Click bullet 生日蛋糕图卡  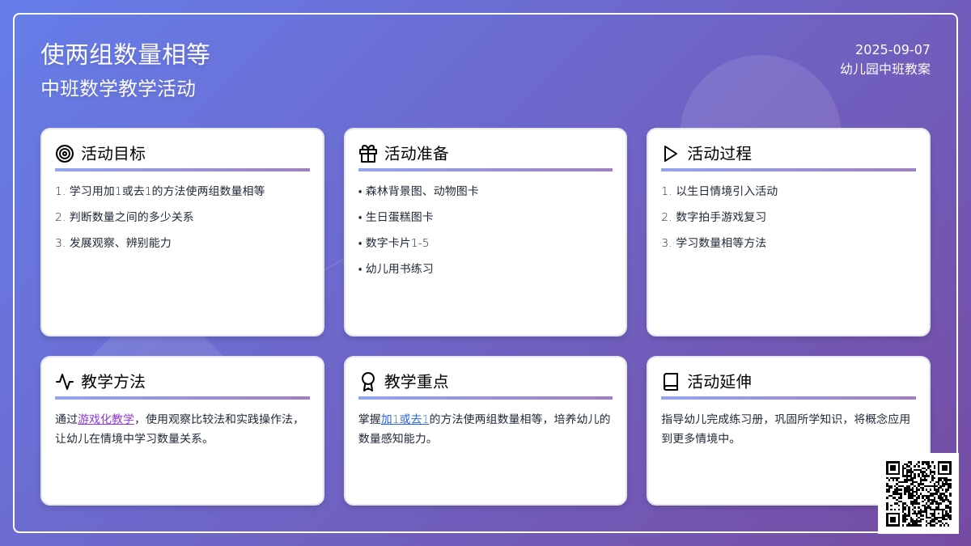(x=399, y=217)
